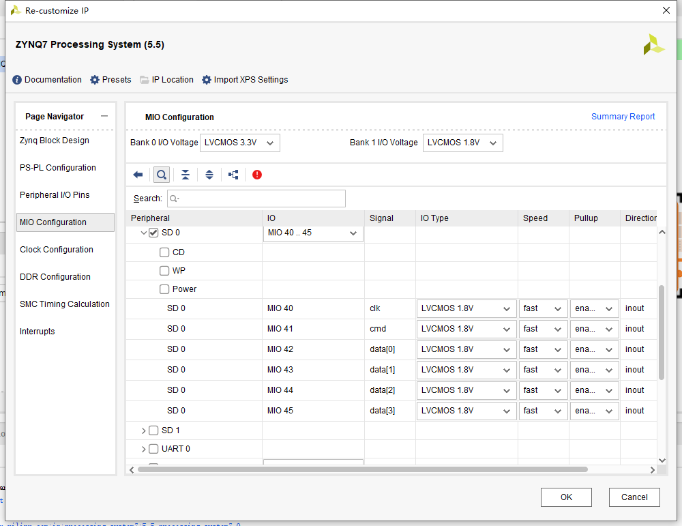This screenshot has width=682, height=526.
Task: Open IO Type dropdown for MIO 45
Action: pos(466,411)
